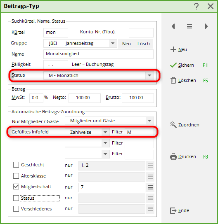This screenshot has width=218, height=224.
Task: Exit dialog via Ende icon
Action: click(173, 210)
